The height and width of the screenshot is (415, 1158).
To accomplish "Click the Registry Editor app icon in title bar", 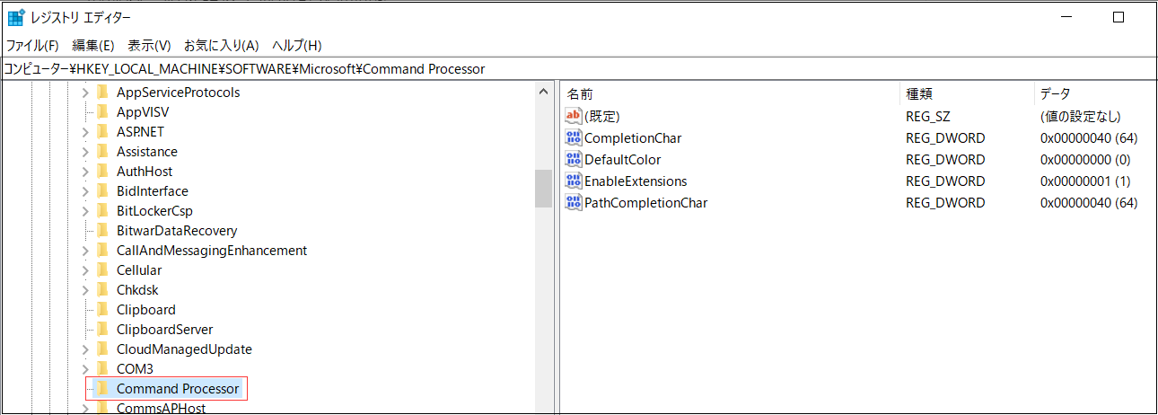I will coord(16,17).
